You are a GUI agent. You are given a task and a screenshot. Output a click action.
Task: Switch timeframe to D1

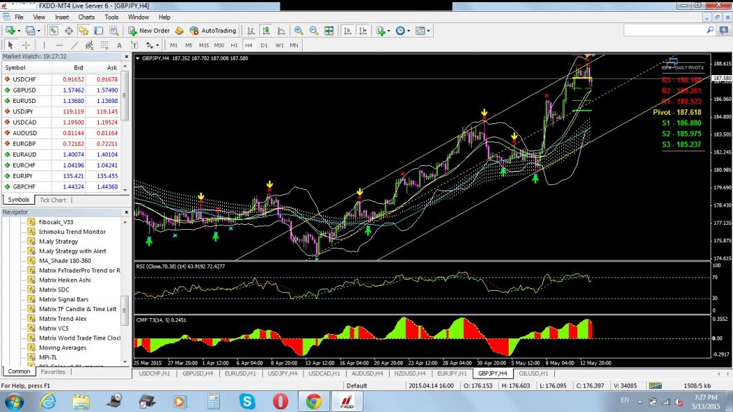click(x=264, y=45)
